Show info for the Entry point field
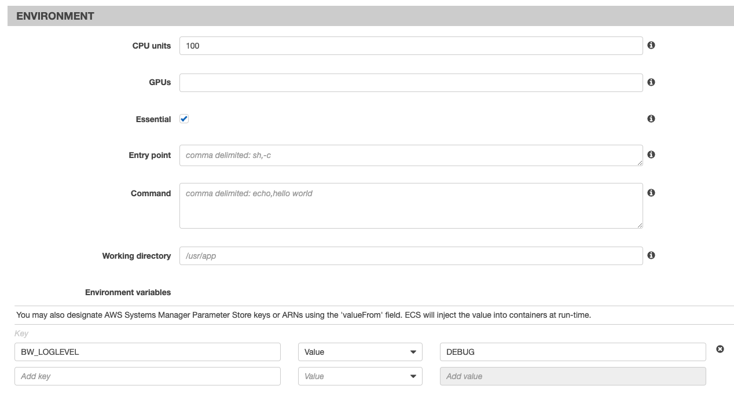734x393 pixels. (651, 155)
